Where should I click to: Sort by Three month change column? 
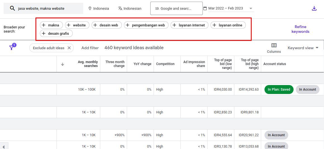[115, 64]
